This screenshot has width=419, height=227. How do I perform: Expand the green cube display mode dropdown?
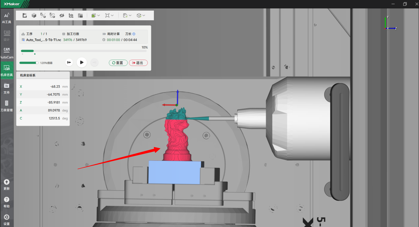point(96,16)
